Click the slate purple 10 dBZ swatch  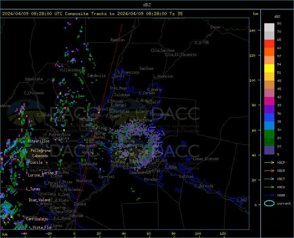coord(269,150)
